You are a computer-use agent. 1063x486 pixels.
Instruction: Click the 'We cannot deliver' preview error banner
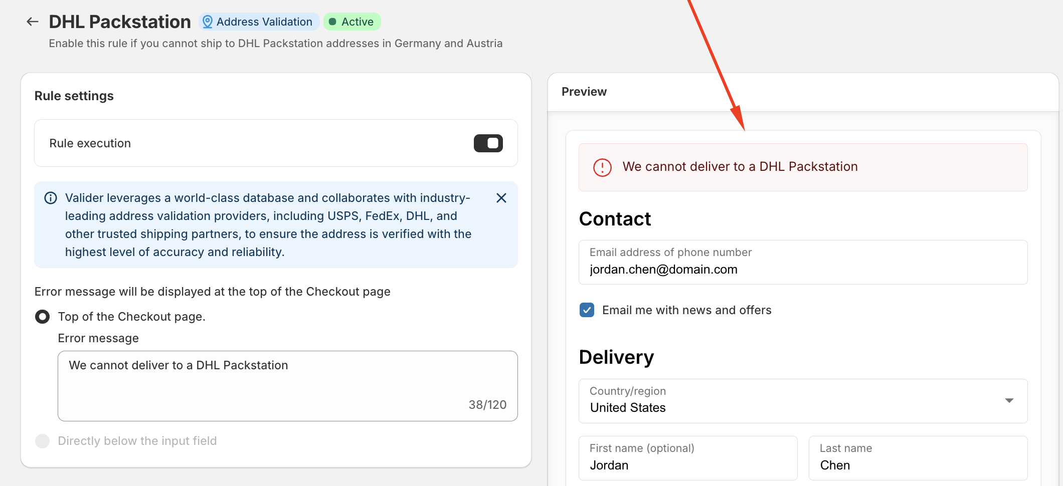point(803,167)
